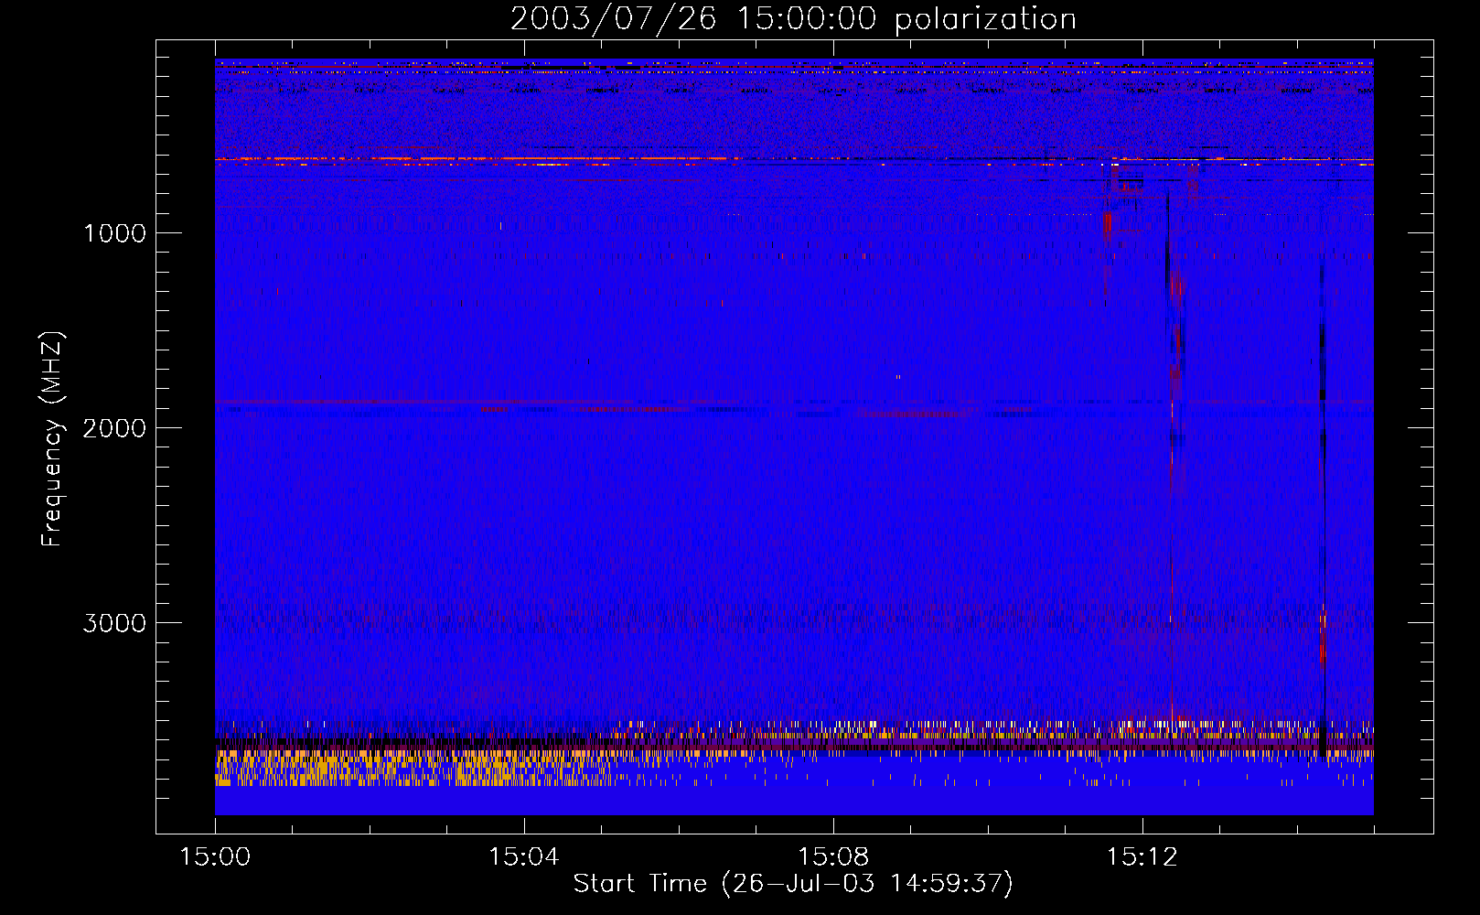
Task: Click the y-axis tick label "2000"
Action: click(x=114, y=428)
